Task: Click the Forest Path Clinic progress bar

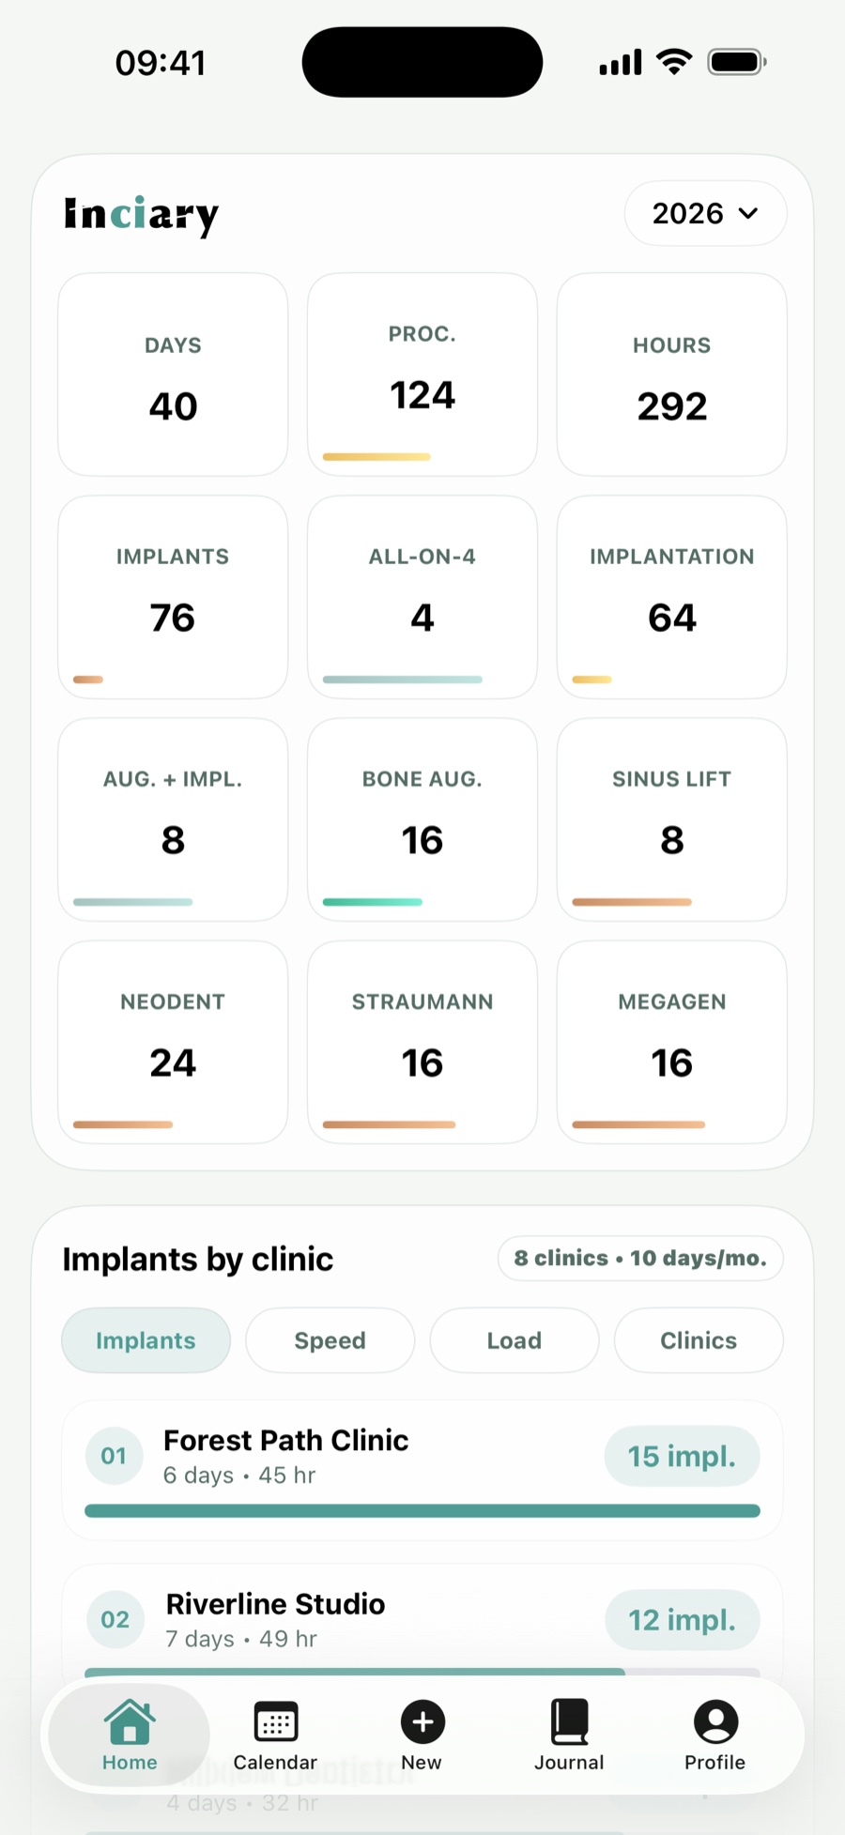Action: (422, 1510)
